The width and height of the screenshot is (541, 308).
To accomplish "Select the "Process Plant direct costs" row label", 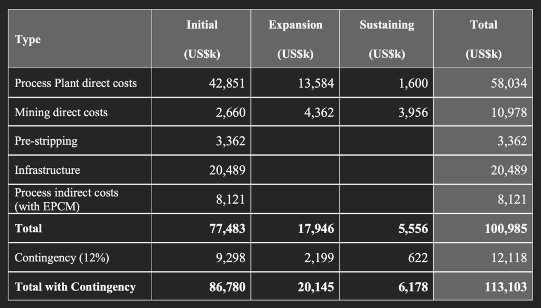I will pos(76,83).
